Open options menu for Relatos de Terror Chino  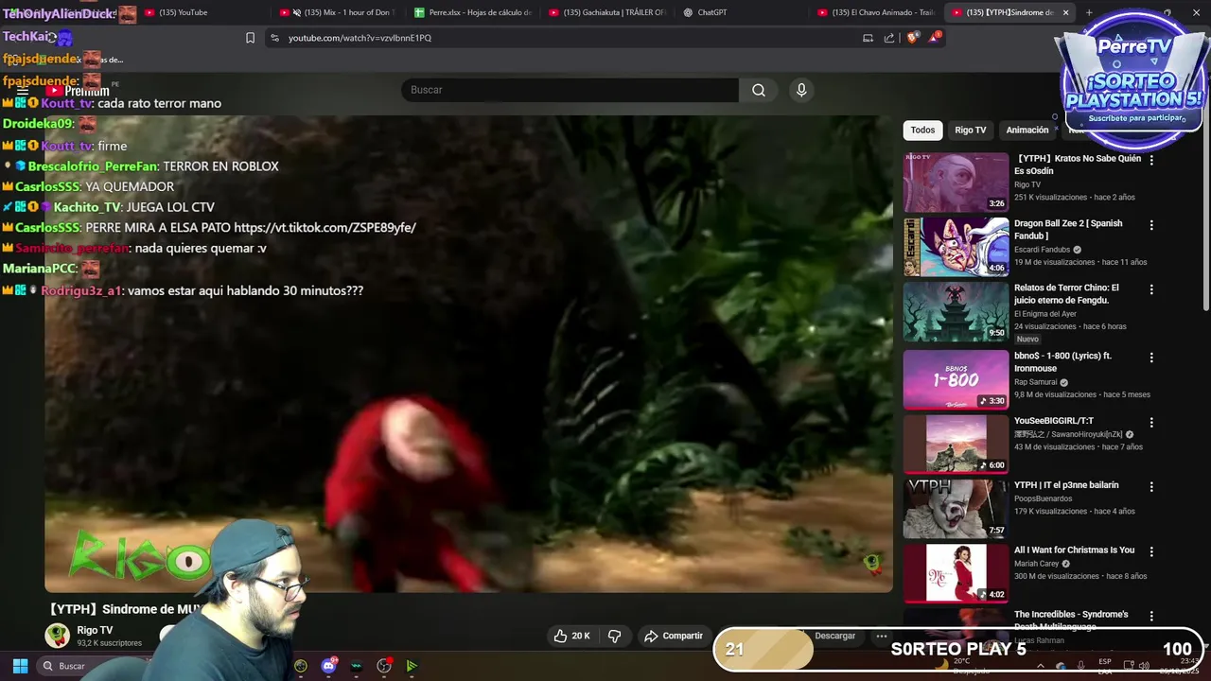pyautogui.click(x=1151, y=289)
